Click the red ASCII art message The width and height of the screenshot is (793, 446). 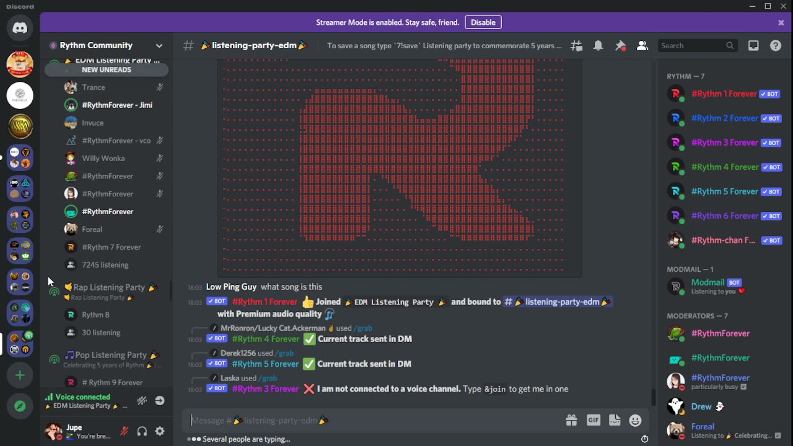(x=399, y=168)
